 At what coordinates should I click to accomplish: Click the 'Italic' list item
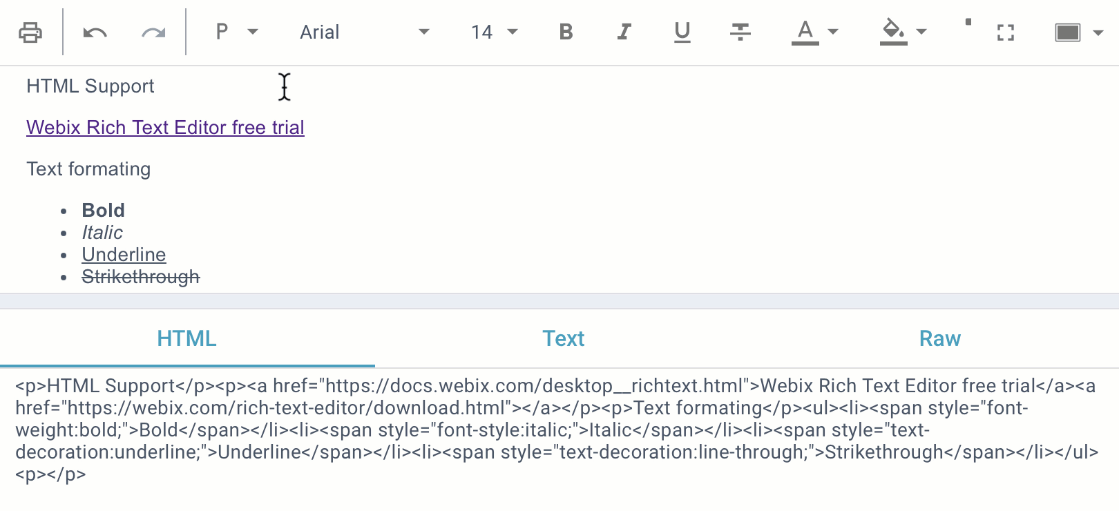[x=102, y=233]
